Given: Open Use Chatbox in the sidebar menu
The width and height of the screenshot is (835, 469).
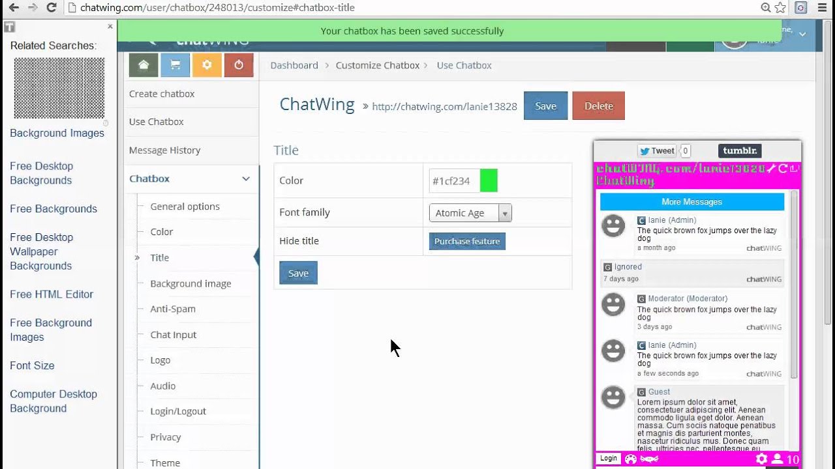Looking at the screenshot, I should (157, 122).
